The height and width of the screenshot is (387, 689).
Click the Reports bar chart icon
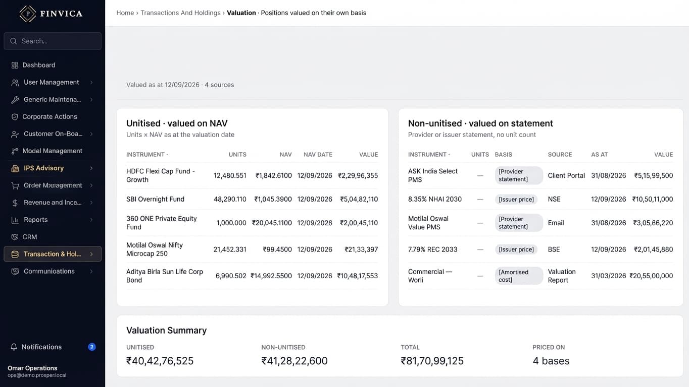click(15, 219)
